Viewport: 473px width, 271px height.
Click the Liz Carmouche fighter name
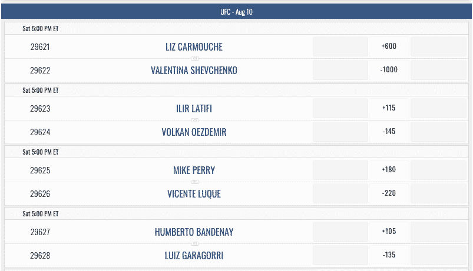194,47
